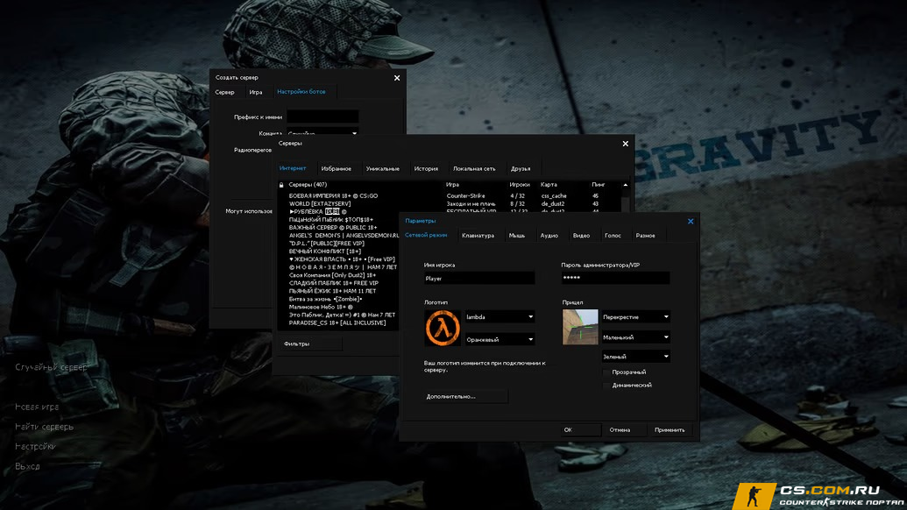Image resolution: width=907 pixels, height=510 pixels.
Task: Enable the Динамический crosshair checkbox
Action: pyautogui.click(x=606, y=385)
